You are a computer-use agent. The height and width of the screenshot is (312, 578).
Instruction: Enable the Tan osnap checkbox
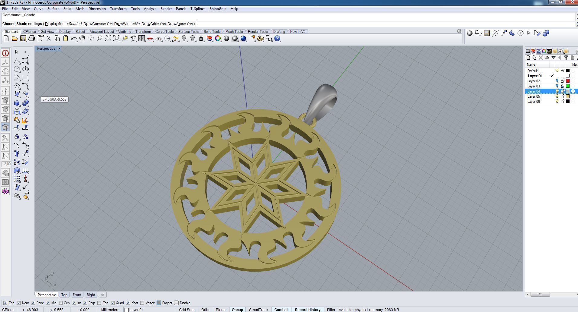[99, 303]
